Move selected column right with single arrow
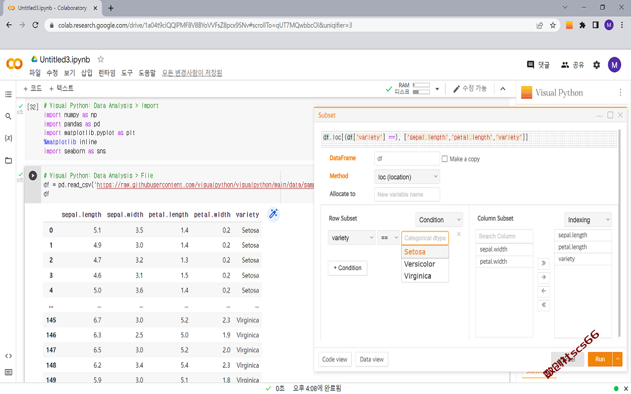Viewport: 631px width, 394px height. (543, 277)
